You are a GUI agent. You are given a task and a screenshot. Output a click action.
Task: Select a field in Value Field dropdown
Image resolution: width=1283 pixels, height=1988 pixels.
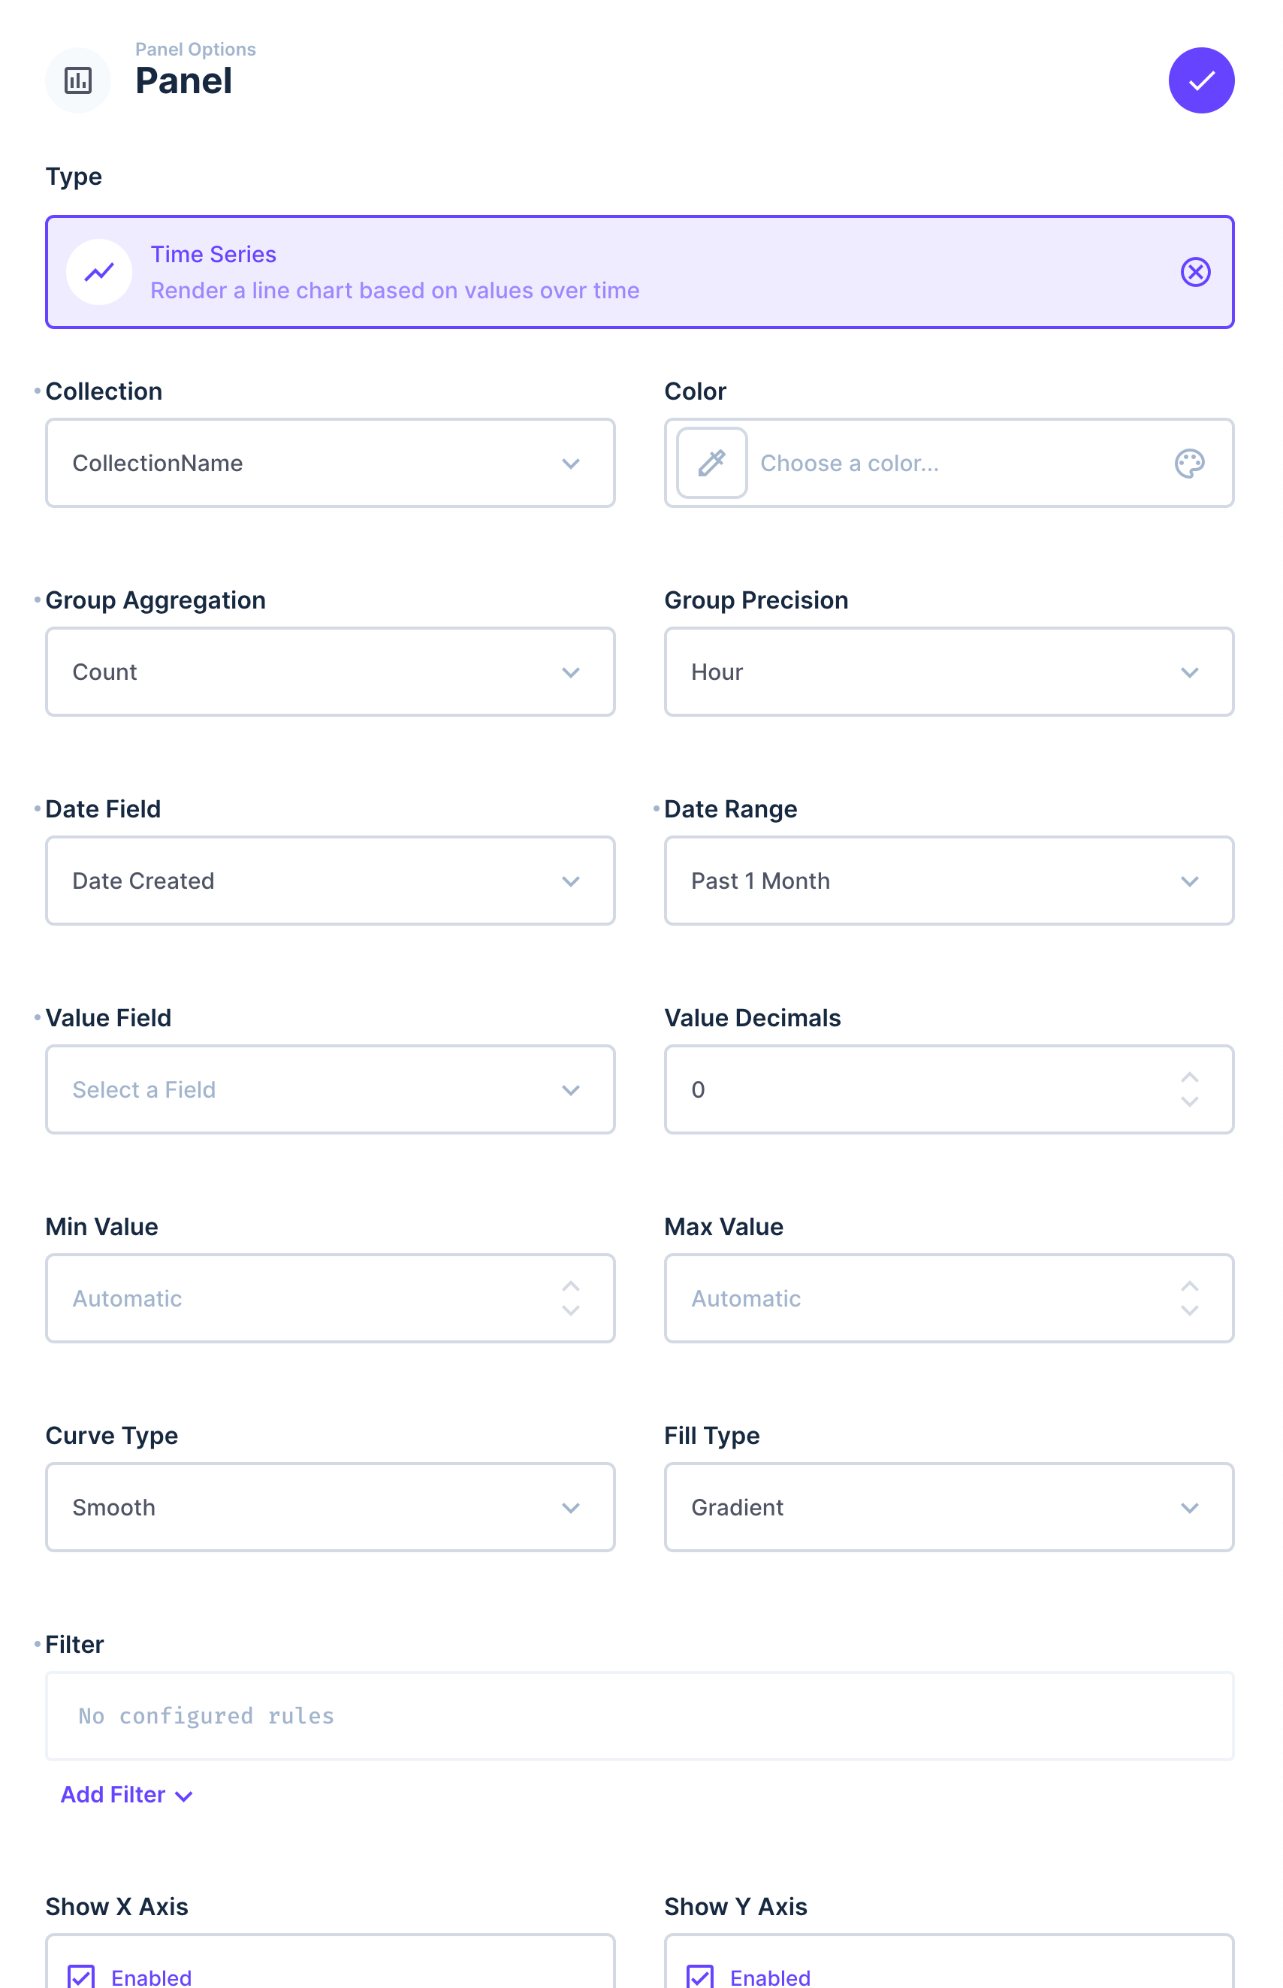pos(331,1090)
